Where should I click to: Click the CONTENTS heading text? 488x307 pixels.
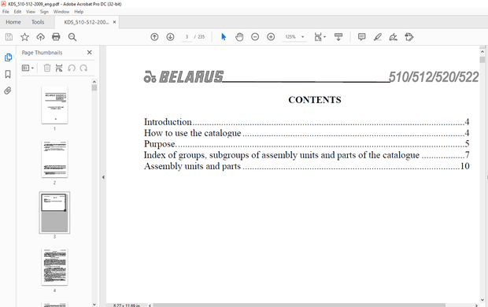click(315, 100)
